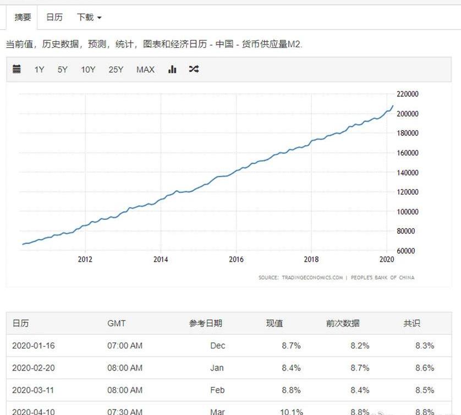Viewport: 461px width, 415px height.
Task: Select the 5Y time range
Action: 63,69
